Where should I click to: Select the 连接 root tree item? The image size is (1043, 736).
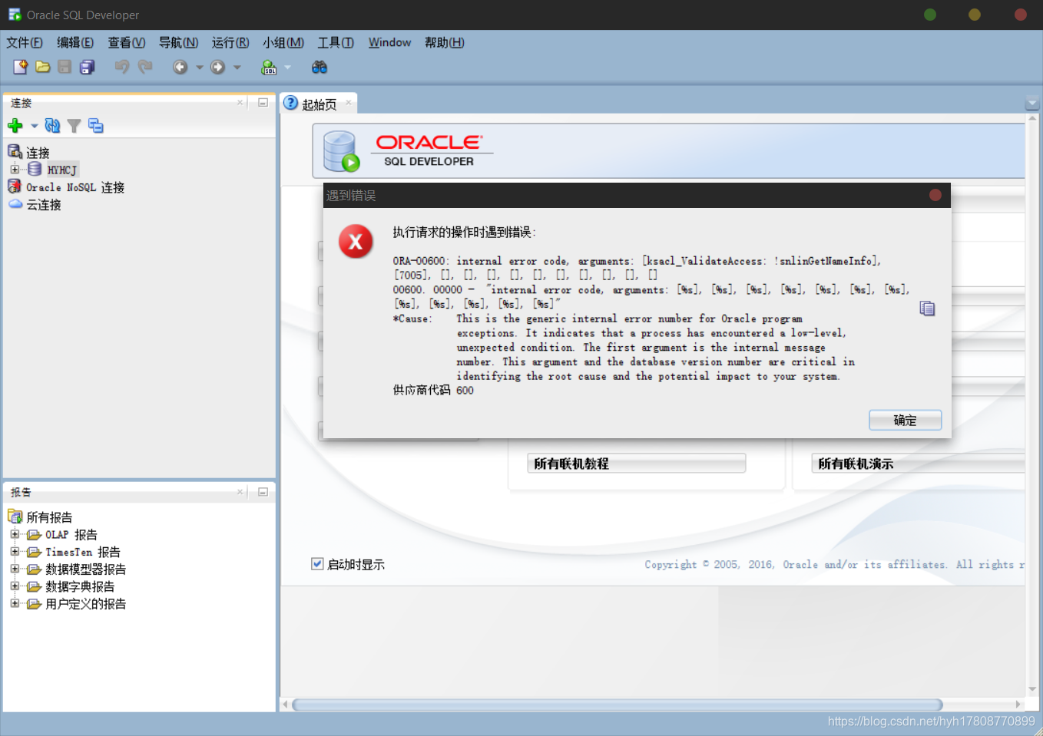(x=38, y=153)
